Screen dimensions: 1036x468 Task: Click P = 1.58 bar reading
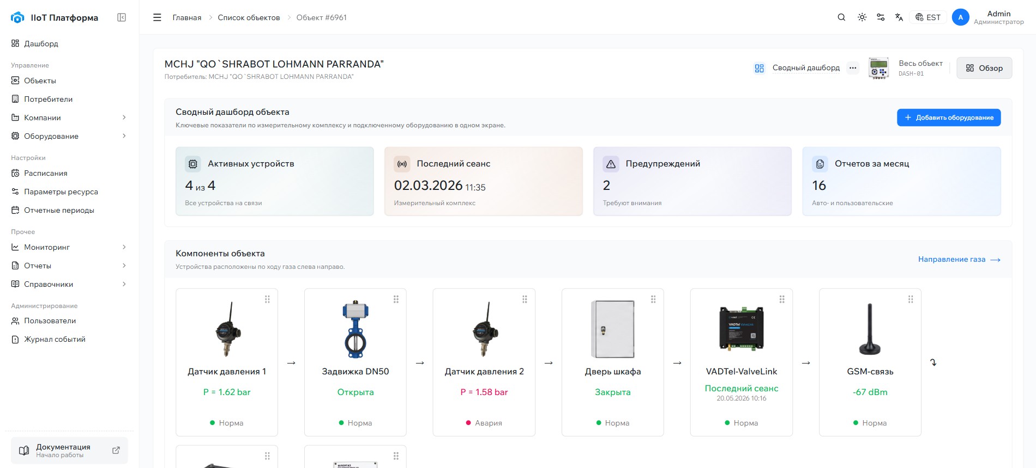(484, 392)
